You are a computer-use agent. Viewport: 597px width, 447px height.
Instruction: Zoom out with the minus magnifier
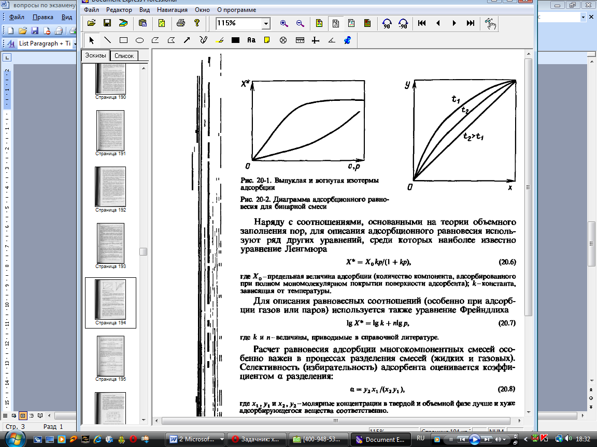tap(300, 23)
